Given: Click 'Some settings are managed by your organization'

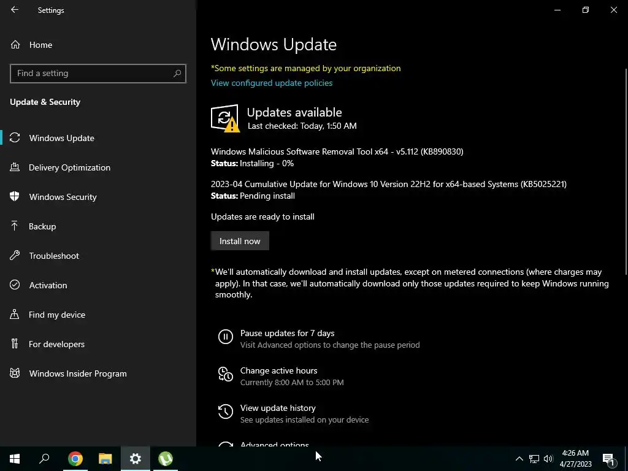Looking at the screenshot, I should pos(305,69).
